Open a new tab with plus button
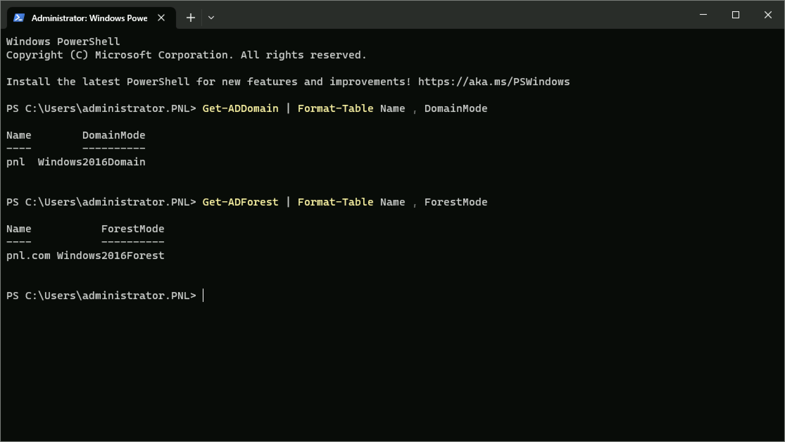Image resolution: width=785 pixels, height=442 pixels. click(x=190, y=18)
